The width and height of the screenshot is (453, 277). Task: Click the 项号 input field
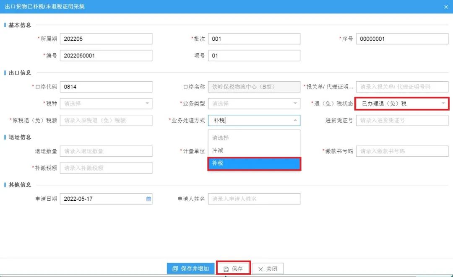click(x=254, y=55)
